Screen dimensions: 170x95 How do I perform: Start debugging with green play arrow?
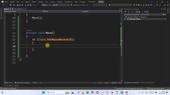71,5
